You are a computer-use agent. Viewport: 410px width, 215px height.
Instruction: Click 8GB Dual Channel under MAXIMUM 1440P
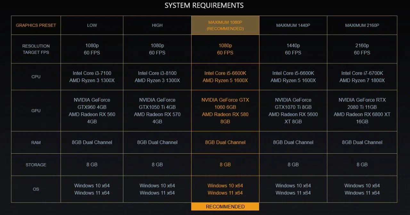point(293,142)
